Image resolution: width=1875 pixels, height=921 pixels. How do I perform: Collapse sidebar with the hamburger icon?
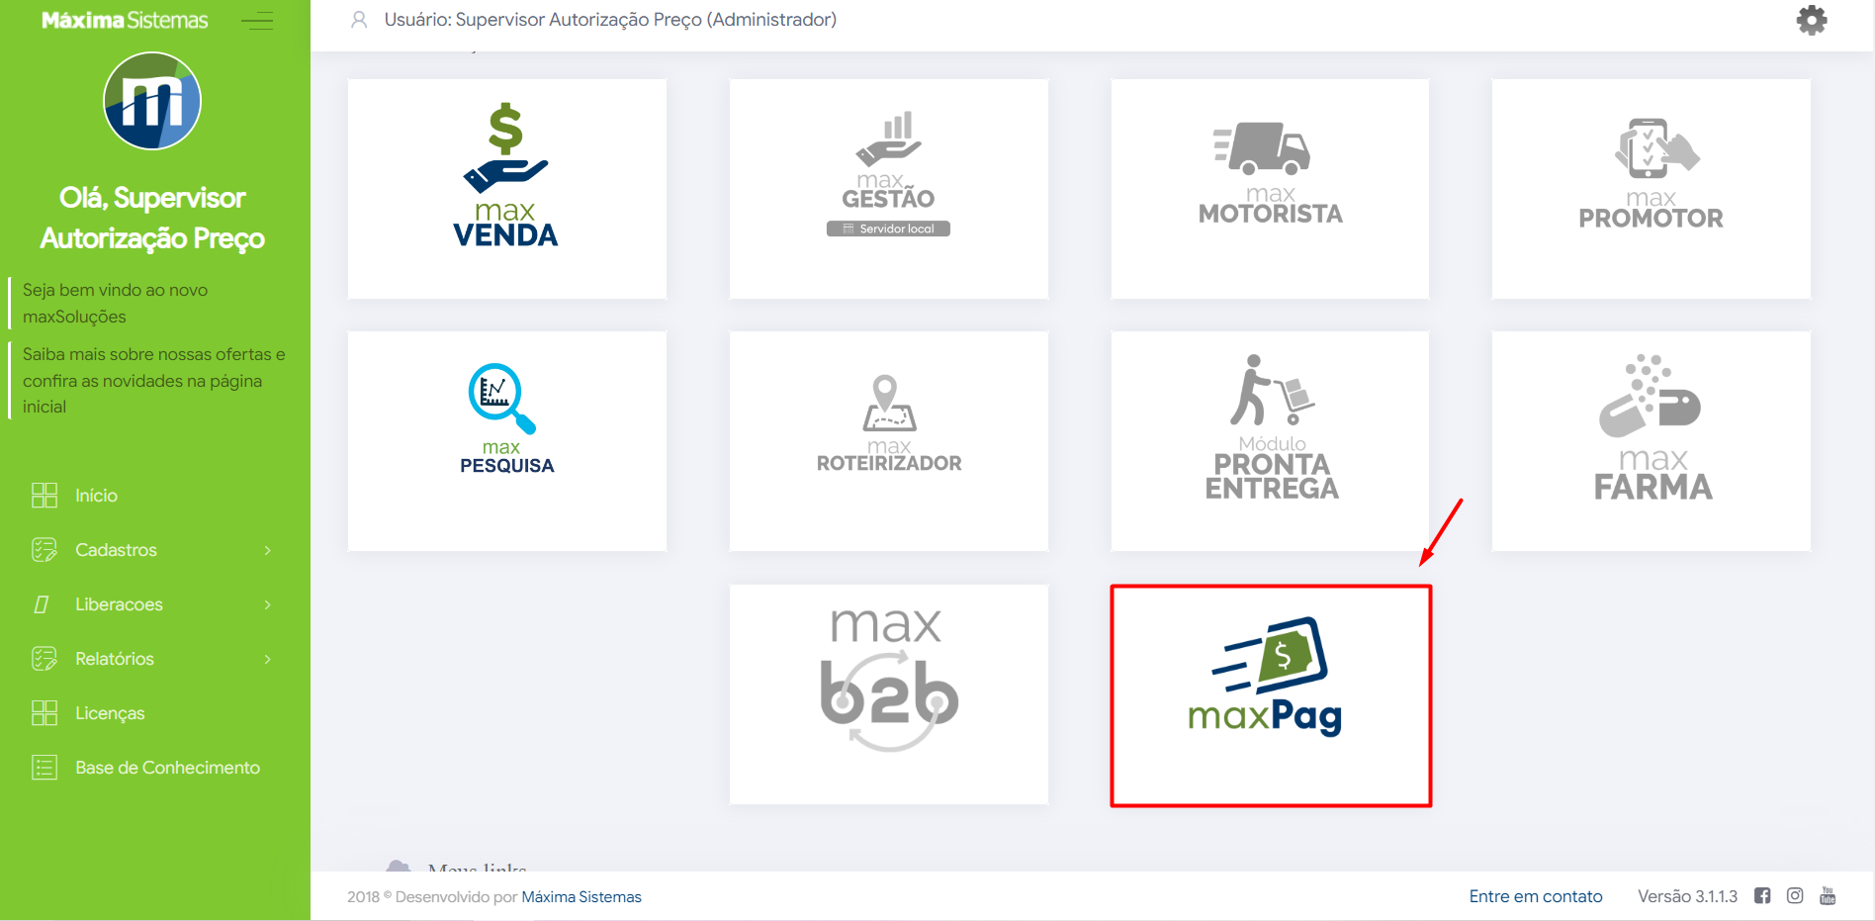pyautogui.click(x=257, y=20)
